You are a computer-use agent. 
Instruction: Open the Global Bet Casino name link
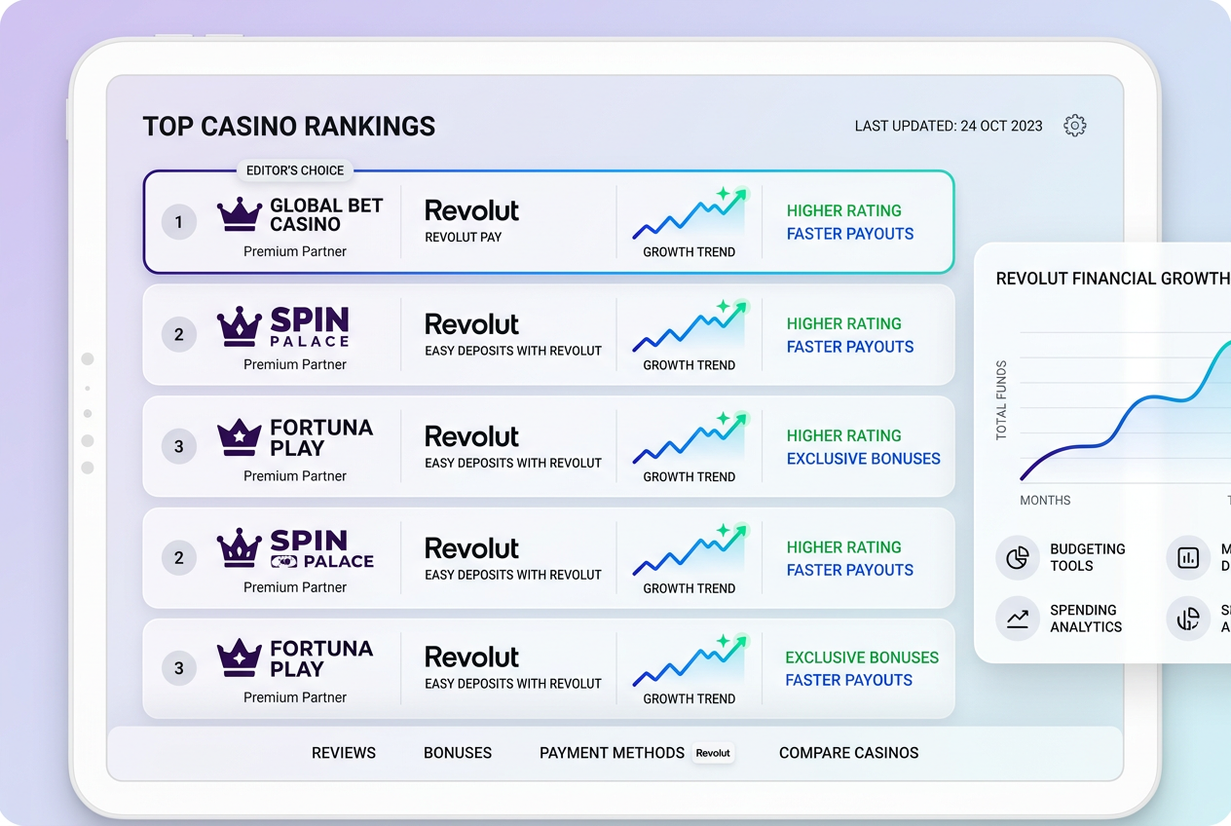[x=326, y=214]
